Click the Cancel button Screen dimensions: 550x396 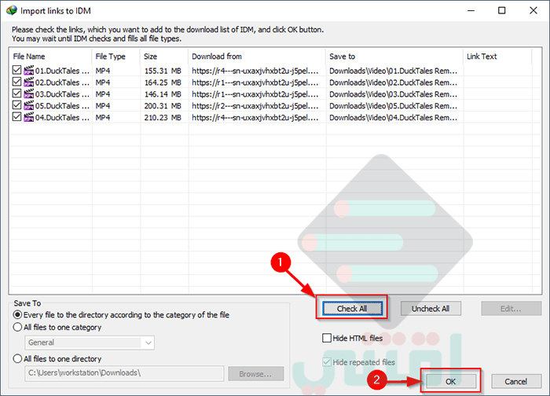click(x=516, y=381)
